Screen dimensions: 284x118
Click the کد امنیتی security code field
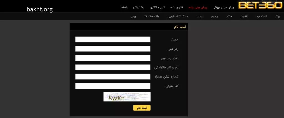[113, 86]
